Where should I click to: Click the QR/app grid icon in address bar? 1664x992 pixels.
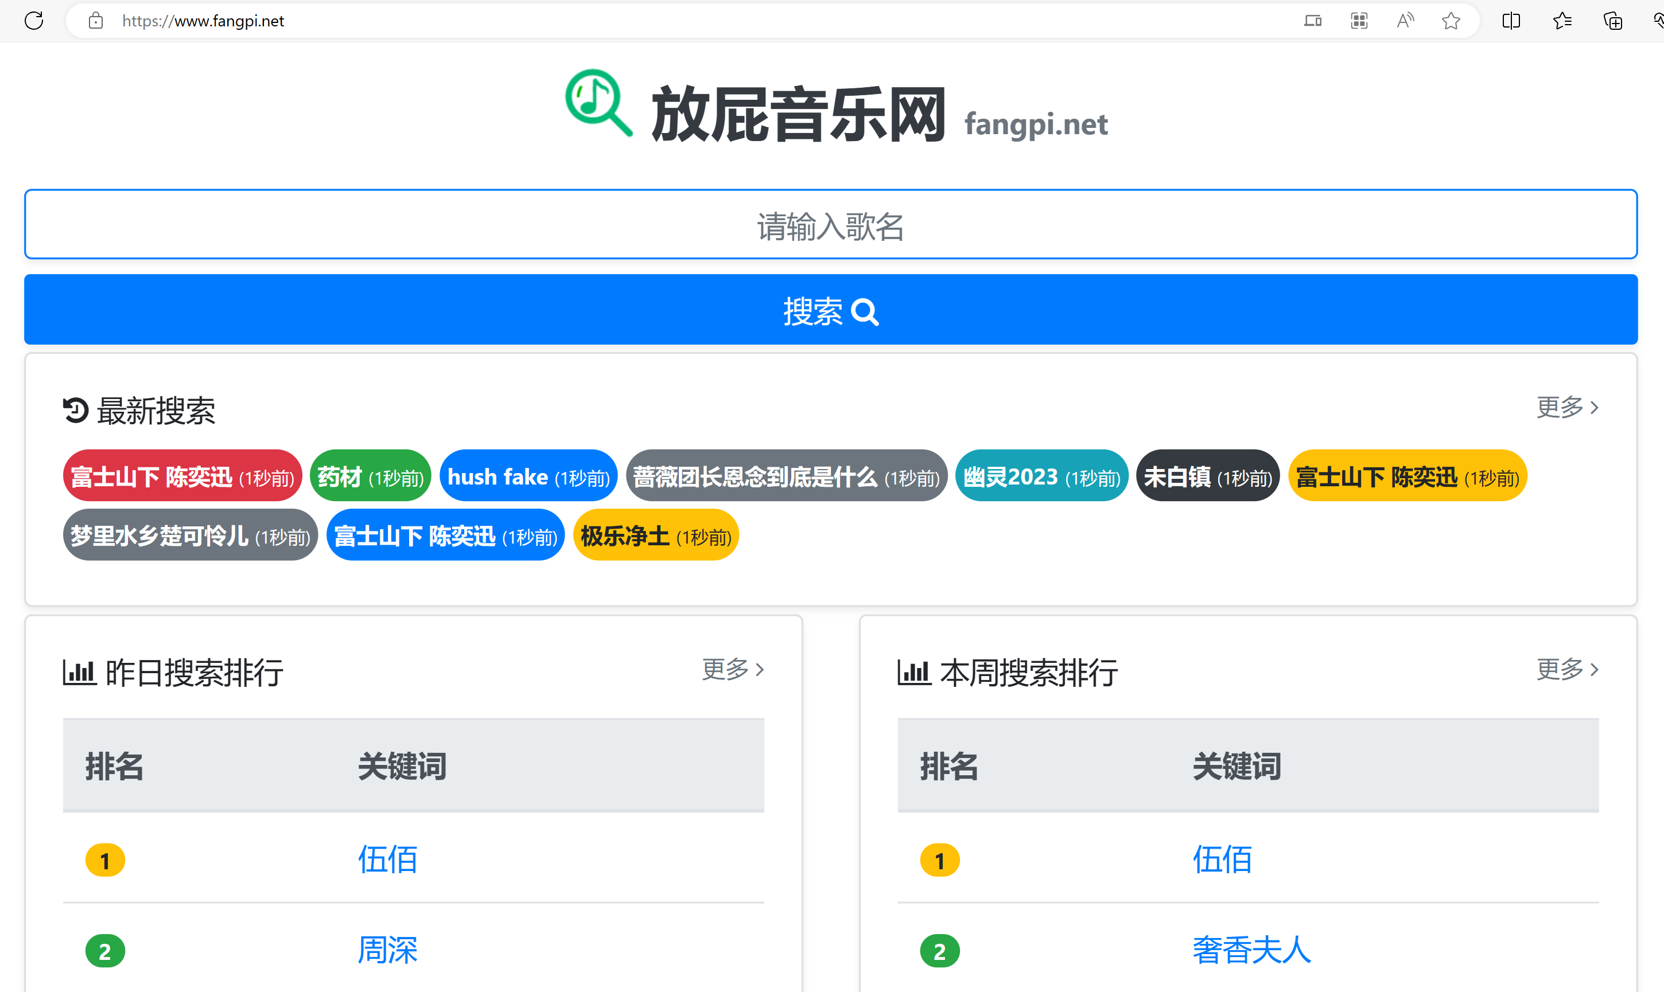coord(1359,21)
